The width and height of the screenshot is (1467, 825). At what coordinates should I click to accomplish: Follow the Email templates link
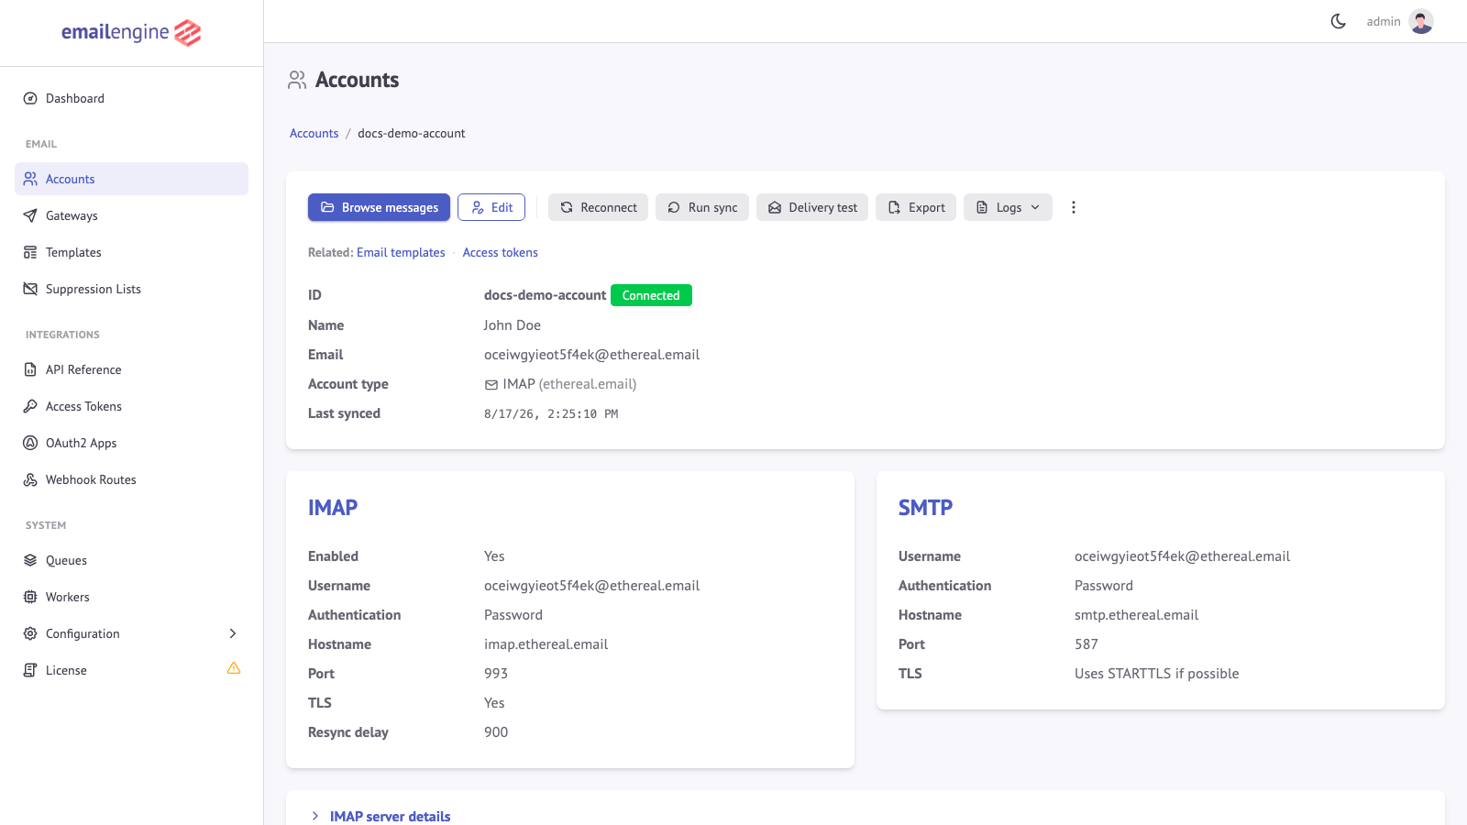(x=401, y=252)
